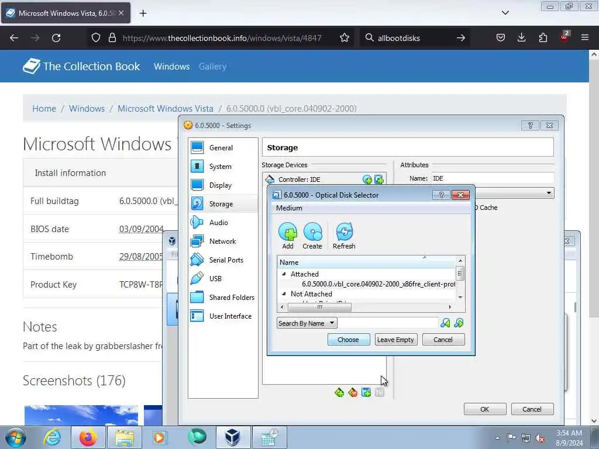Open the Gallery nav item on the site
The width and height of the screenshot is (599, 449).
point(212,67)
